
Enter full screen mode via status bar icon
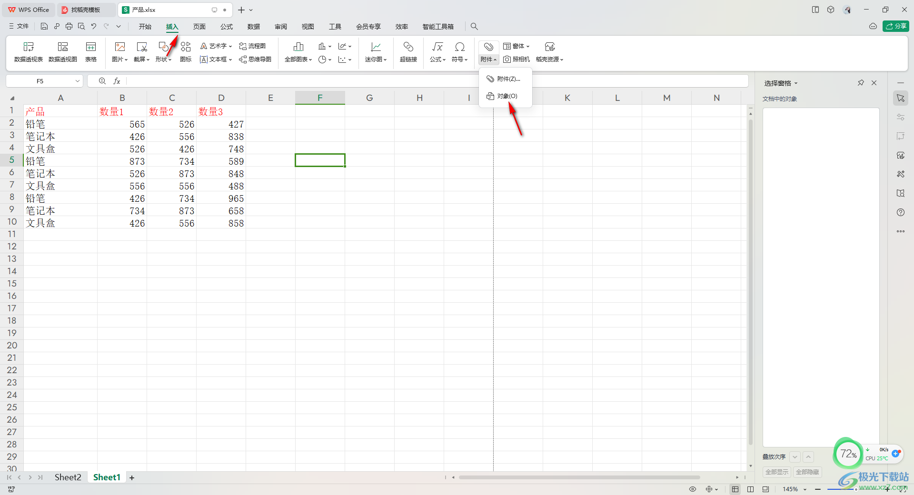click(x=904, y=489)
